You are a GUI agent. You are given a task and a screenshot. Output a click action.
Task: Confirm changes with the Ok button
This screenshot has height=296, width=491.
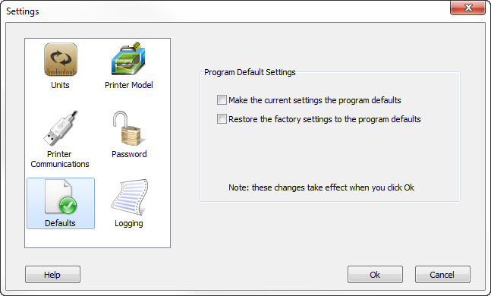[x=375, y=275]
